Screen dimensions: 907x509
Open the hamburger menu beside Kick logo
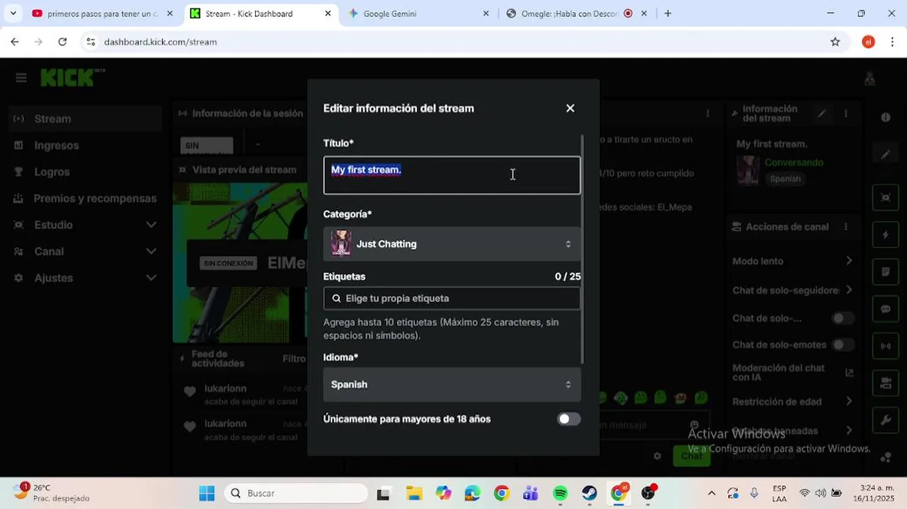pos(21,78)
